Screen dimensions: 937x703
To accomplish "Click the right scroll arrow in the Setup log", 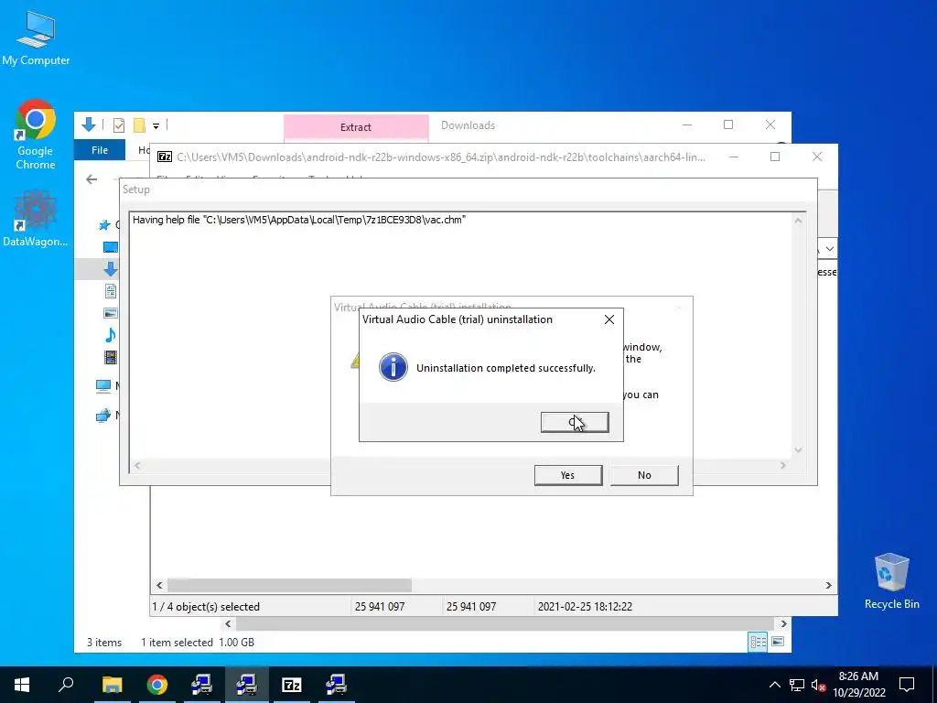I will point(783,465).
